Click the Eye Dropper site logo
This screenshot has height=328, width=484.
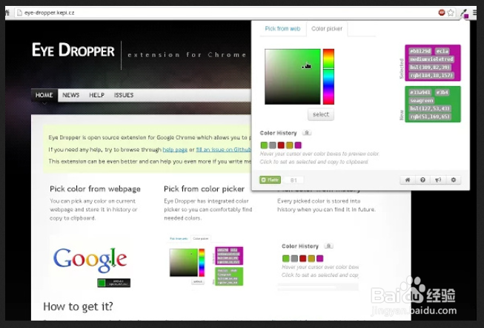73,50
